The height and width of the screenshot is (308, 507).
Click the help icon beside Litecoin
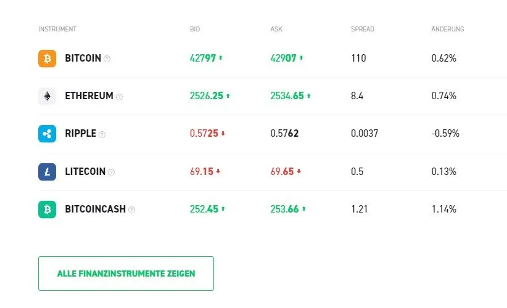click(112, 172)
